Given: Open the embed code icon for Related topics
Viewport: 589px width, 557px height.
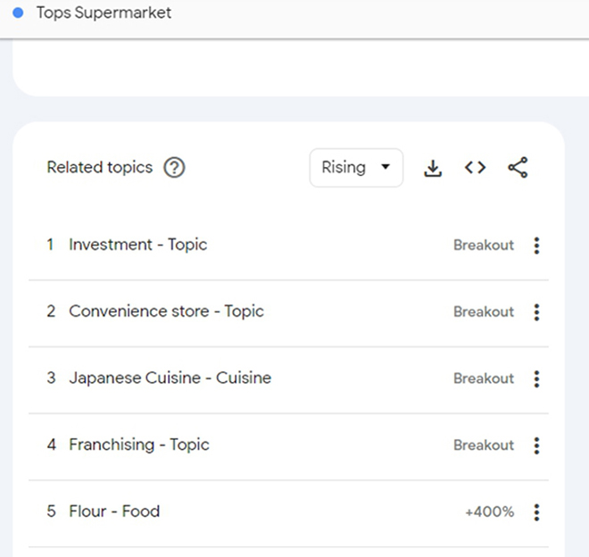Looking at the screenshot, I should [475, 167].
